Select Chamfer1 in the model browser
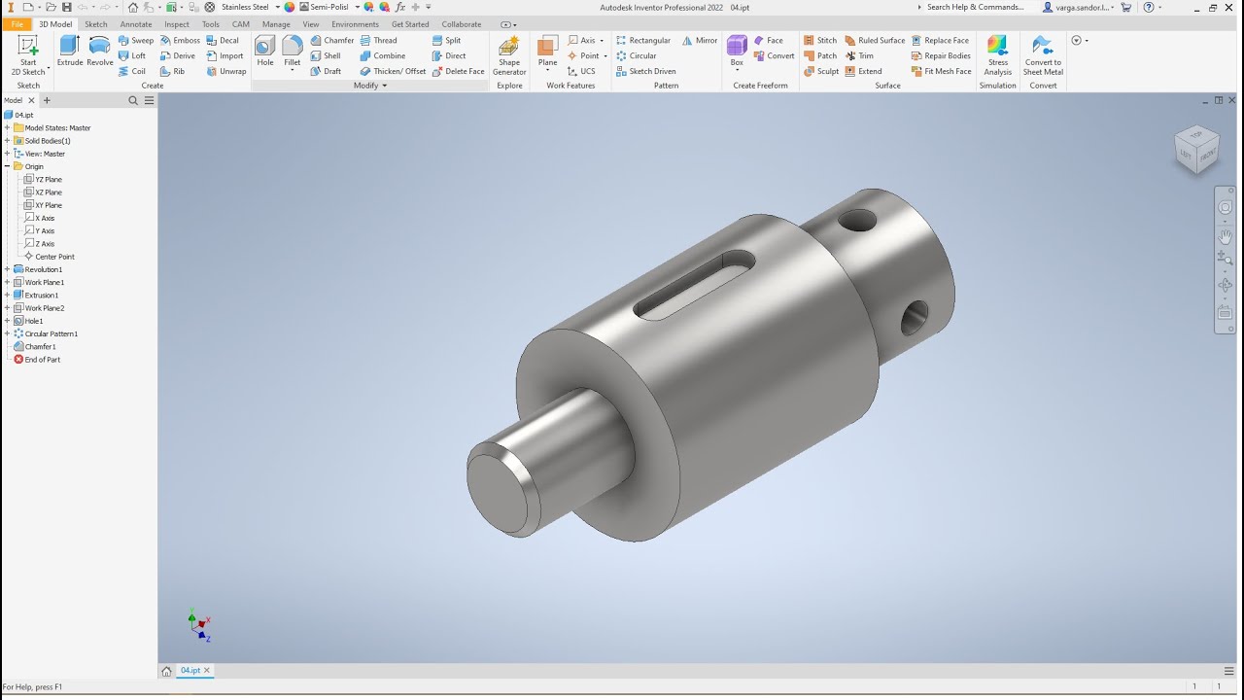The width and height of the screenshot is (1244, 700). [40, 347]
